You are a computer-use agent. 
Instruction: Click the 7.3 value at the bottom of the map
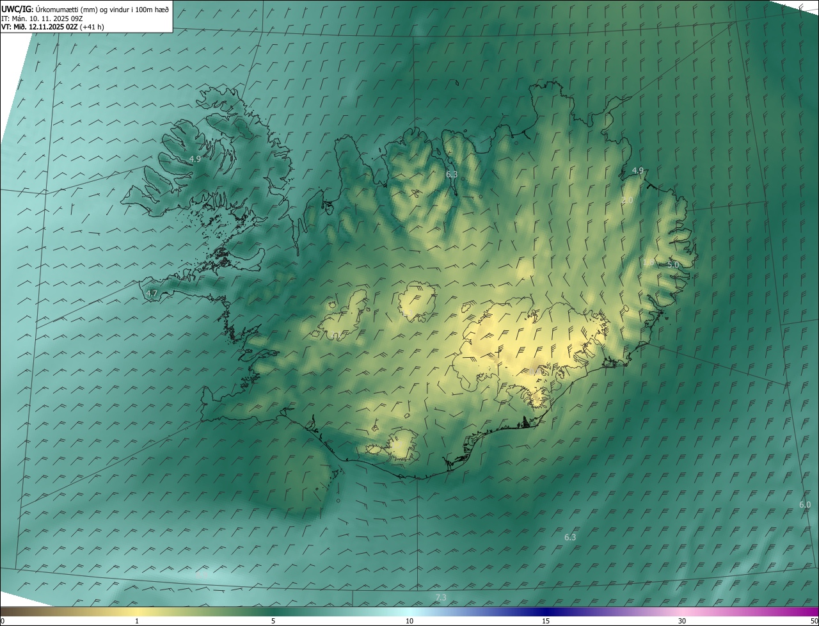(441, 597)
